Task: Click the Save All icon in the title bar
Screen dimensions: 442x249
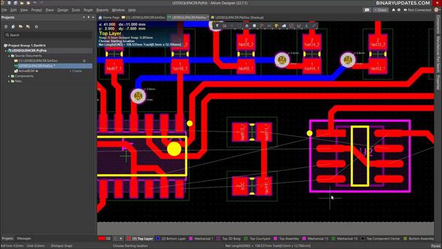Action: (15, 3)
